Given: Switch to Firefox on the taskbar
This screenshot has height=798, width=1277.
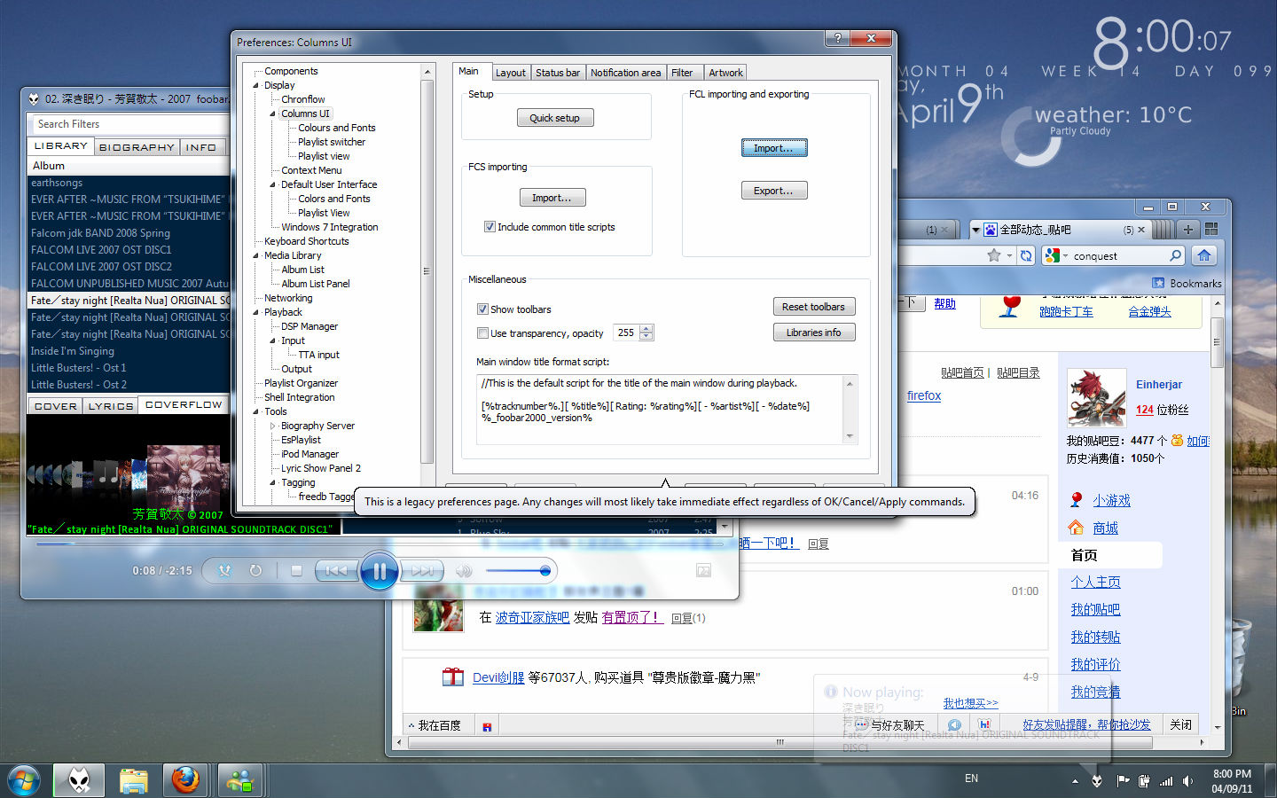Looking at the screenshot, I should tap(185, 780).
